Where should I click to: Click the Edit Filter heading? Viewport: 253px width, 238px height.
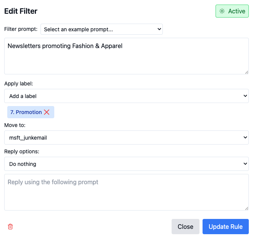(x=21, y=11)
